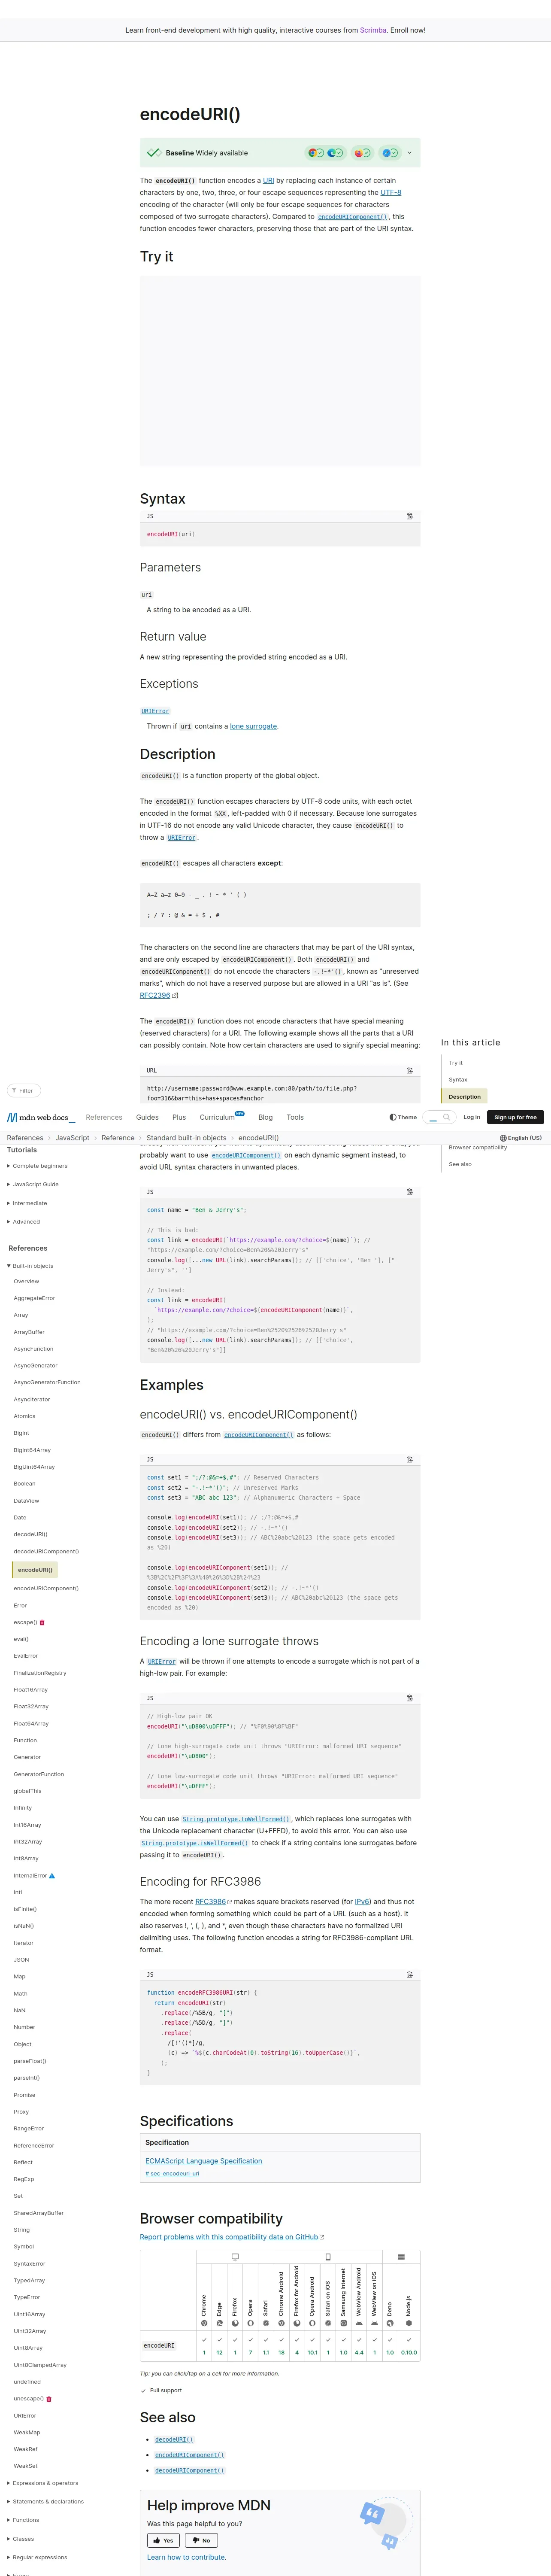Screen dimensions: 551x2576
Task: Expand the JavaScript Guide sidebar section
Action: (x=33, y=1184)
